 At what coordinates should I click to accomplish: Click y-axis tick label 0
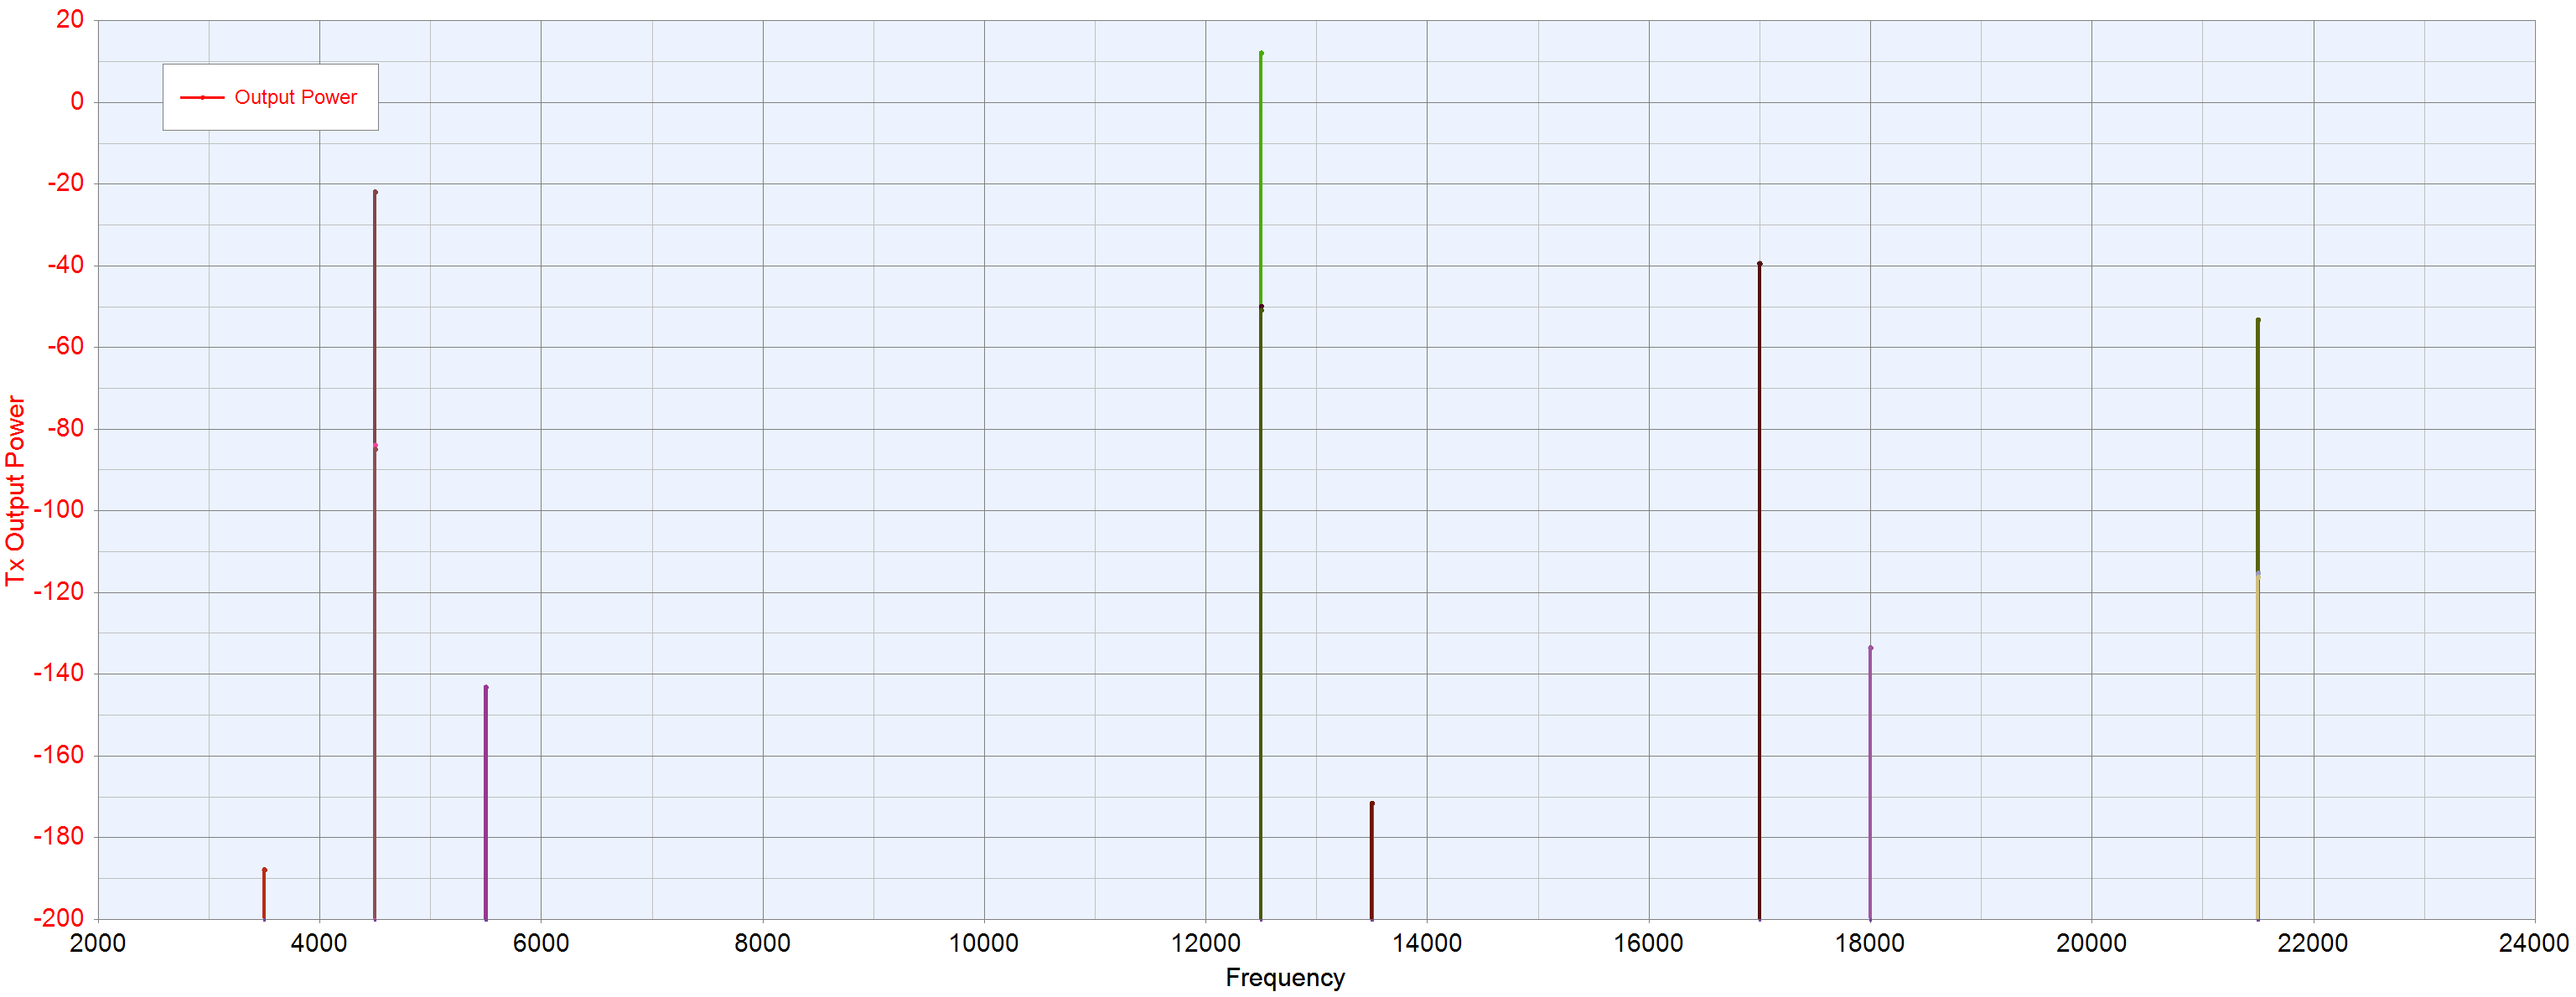[x=77, y=101]
